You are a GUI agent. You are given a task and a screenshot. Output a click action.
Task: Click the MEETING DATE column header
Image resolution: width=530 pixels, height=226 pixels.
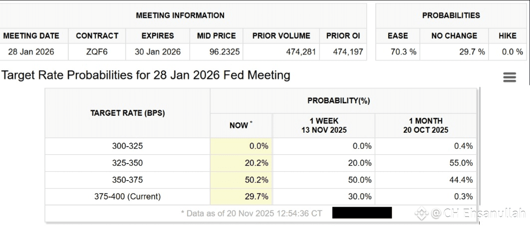point(31,36)
